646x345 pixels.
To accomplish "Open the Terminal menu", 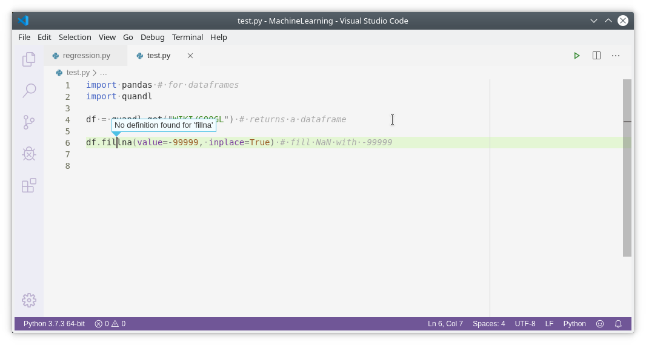I will tap(187, 37).
